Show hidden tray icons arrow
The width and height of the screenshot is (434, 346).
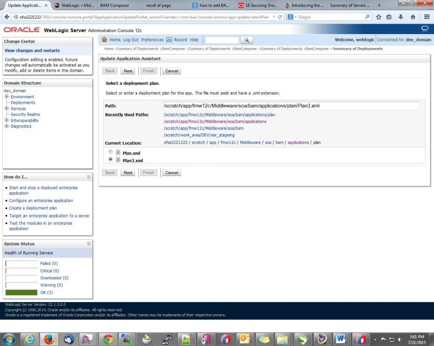point(375,339)
